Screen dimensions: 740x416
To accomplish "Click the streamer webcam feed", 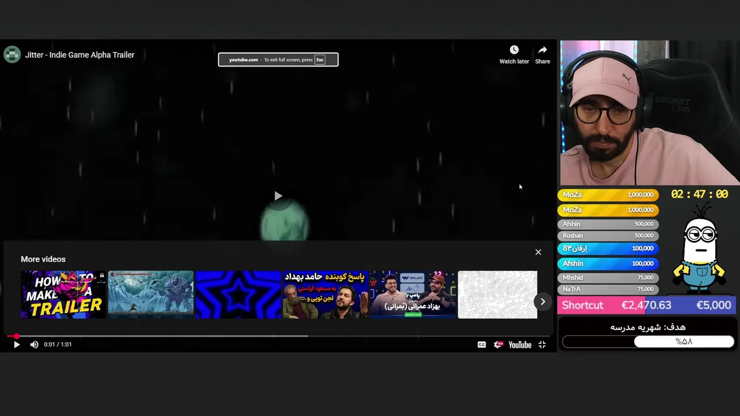I will [x=649, y=113].
